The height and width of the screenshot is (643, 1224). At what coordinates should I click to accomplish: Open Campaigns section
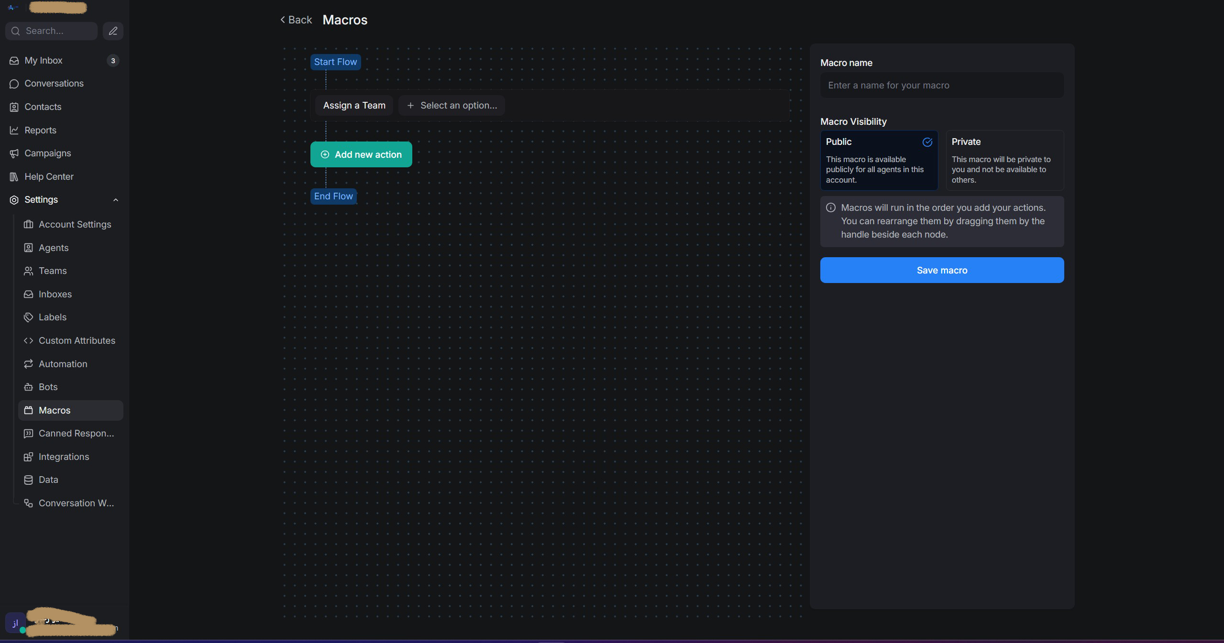tap(64, 153)
